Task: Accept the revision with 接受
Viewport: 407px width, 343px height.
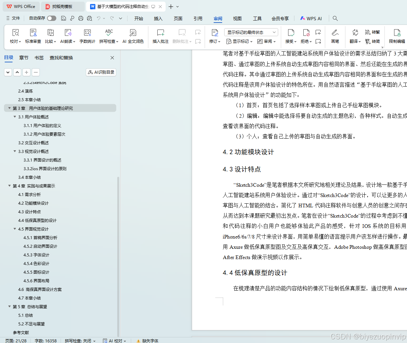Action: click(x=290, y=36)
